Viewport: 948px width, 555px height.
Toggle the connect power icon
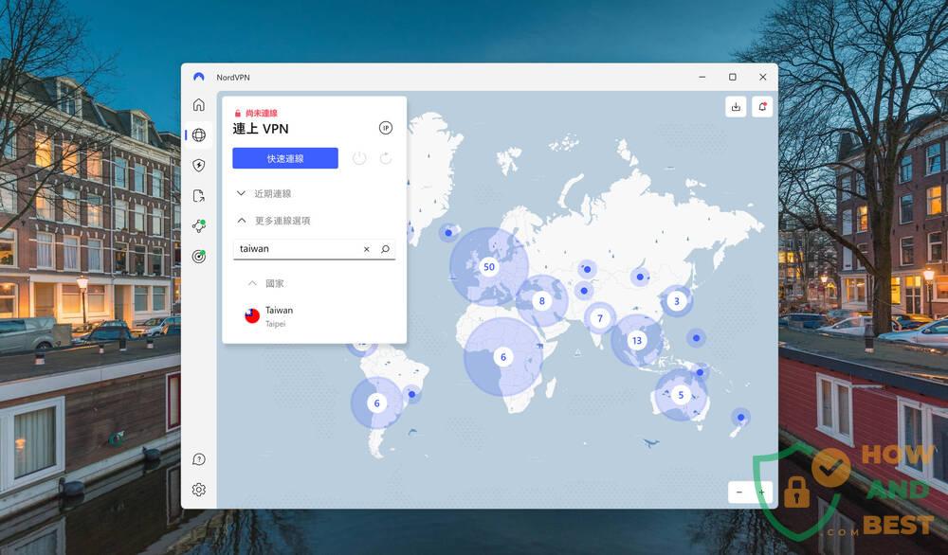359,158
